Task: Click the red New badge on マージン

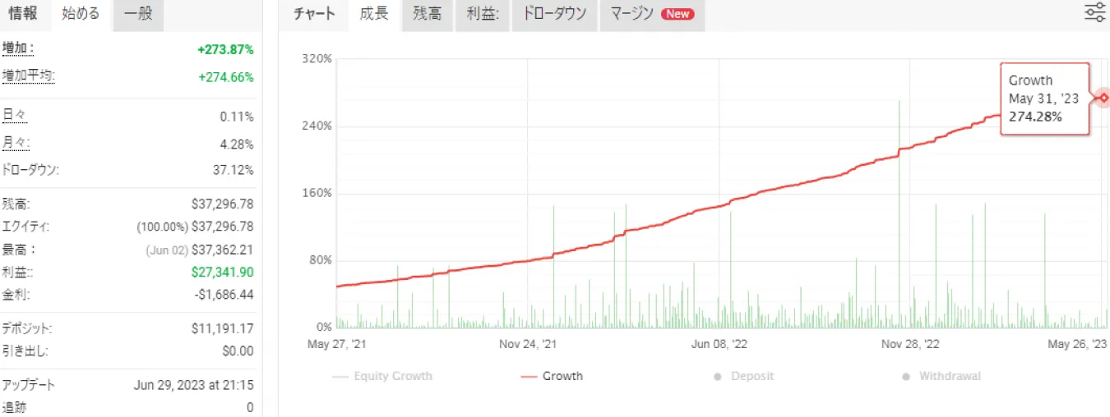Action: pos(678,14)
